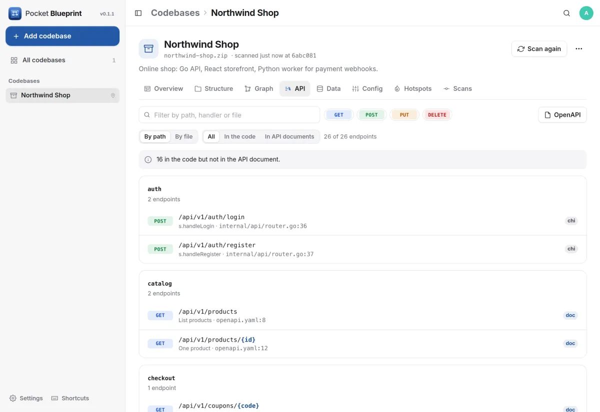This screenshot has width=600, height=412.
Task: Switch to the Graph tab
Action: point(258,89)
